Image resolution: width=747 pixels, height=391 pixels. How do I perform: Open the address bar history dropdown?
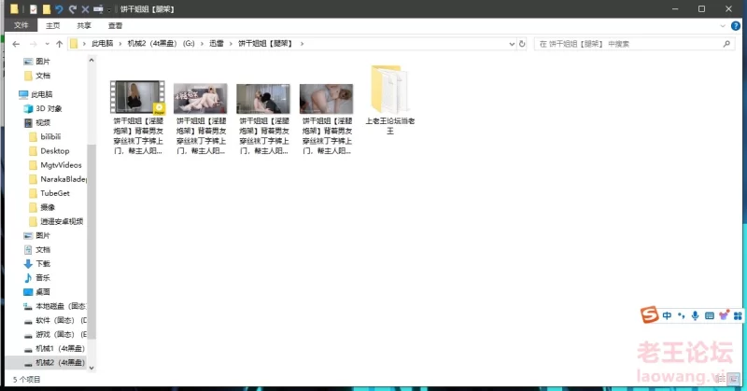click(512, 44)
